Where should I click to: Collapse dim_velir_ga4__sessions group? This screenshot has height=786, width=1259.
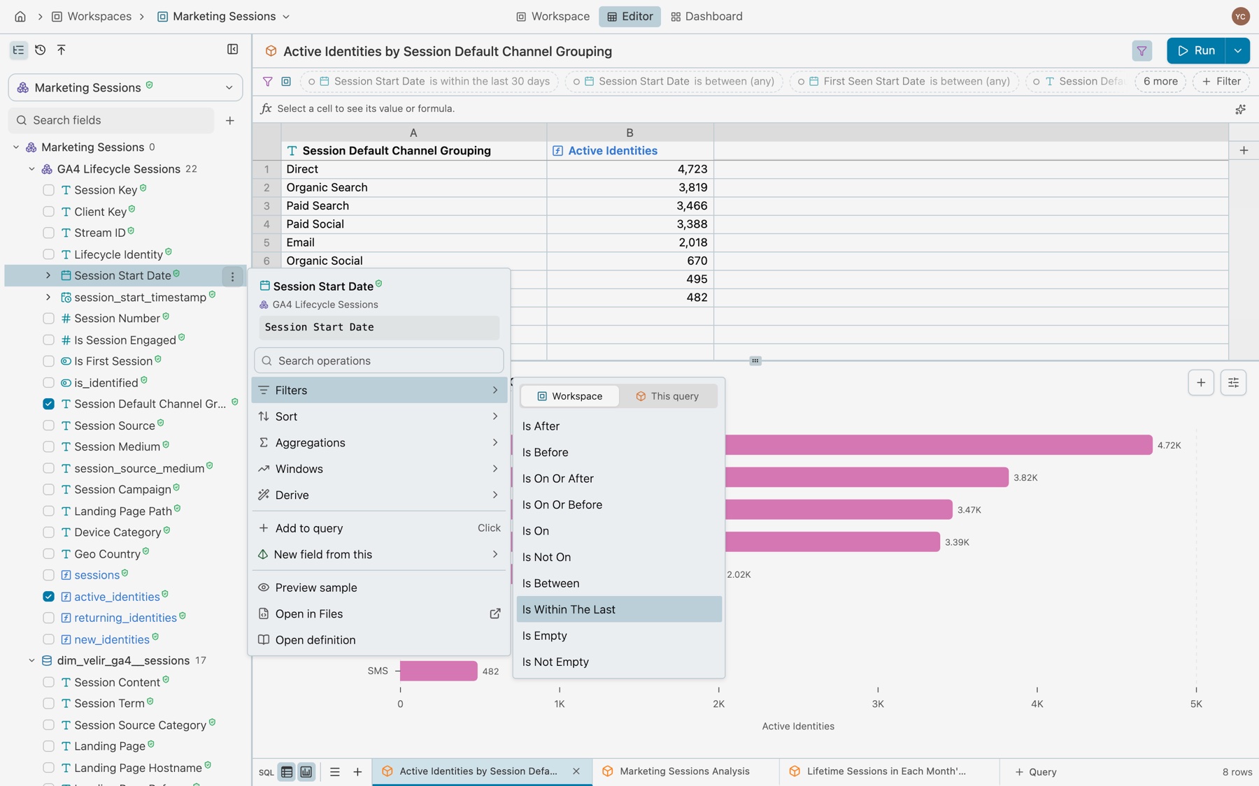[x=31, y=660]
